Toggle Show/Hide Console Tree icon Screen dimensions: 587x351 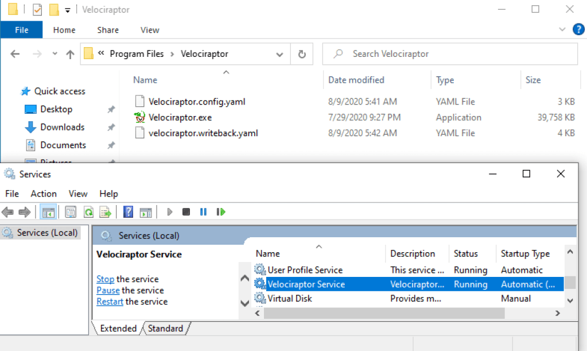pos(48,212)
